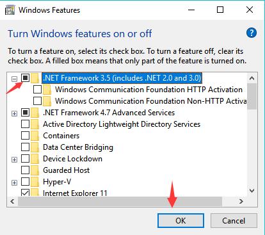This screenshot has height=235, width=265.
Task: Toggle the .NET Framework 3.5 checkbox
Action: [x=25, y=78]
